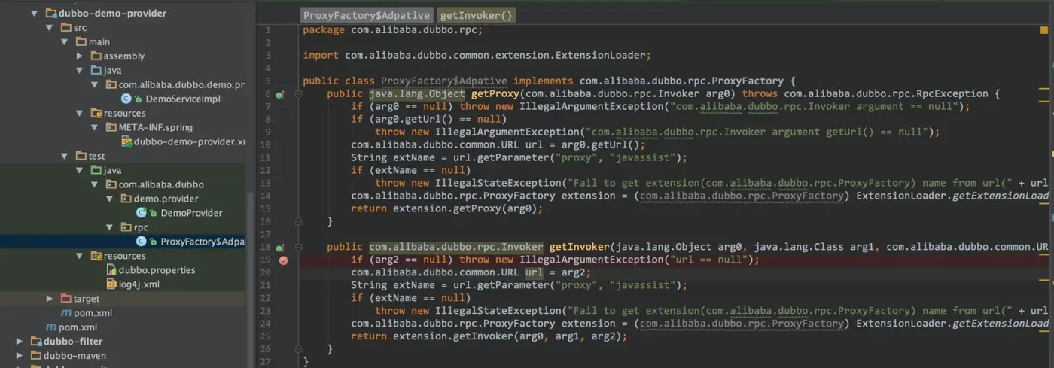Screen dimensions: 1054x368
Task: Click the Maven icon of nested pom.xml under target
Action: tap(66, 313)
